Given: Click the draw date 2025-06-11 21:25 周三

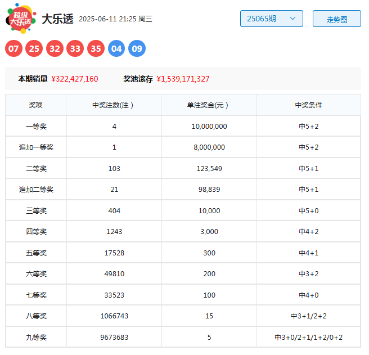Looking at the screenshot, I should (115, 19).
